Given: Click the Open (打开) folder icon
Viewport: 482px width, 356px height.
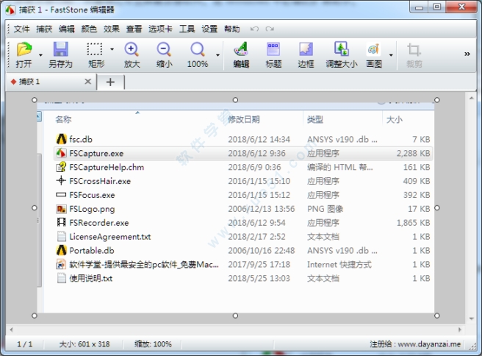Looking at the screenshot, I should click(24, 50).
